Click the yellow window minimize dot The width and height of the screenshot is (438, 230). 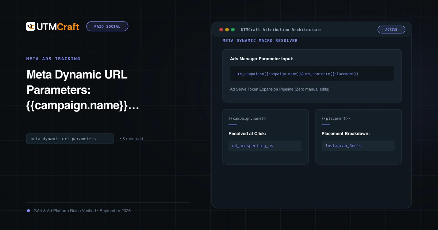[x=227, y=30]
